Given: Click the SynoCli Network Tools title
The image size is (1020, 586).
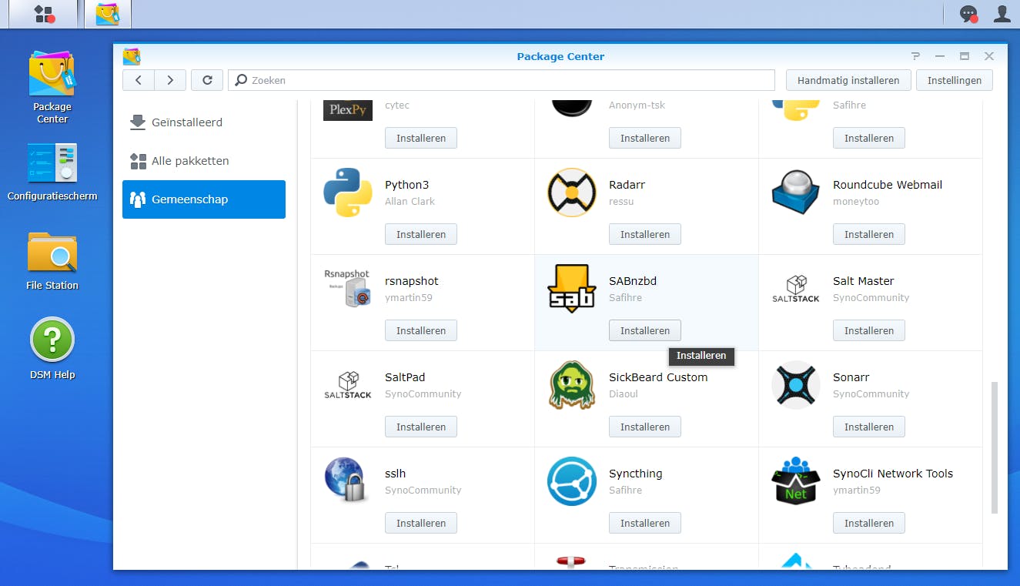Looking at the screenshot, I should tap(893, 474).
